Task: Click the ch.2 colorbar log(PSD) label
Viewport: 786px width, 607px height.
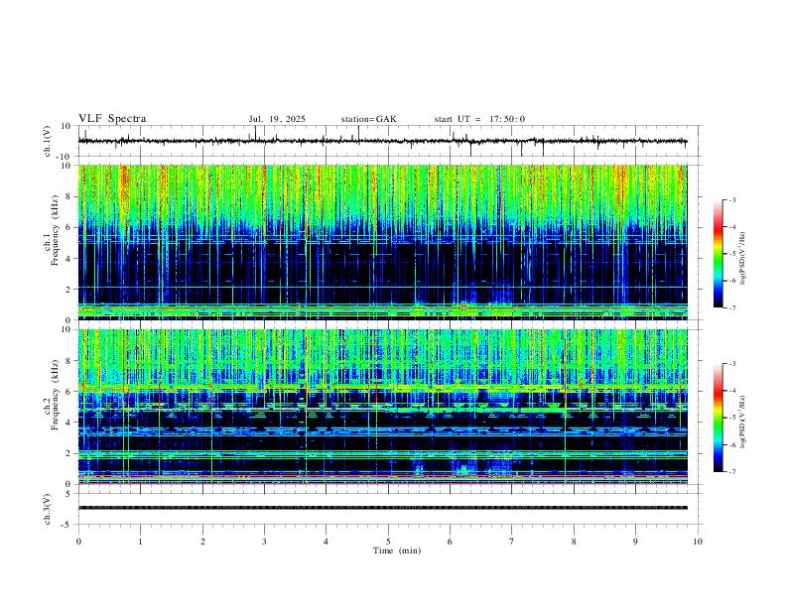Action: 742,422
